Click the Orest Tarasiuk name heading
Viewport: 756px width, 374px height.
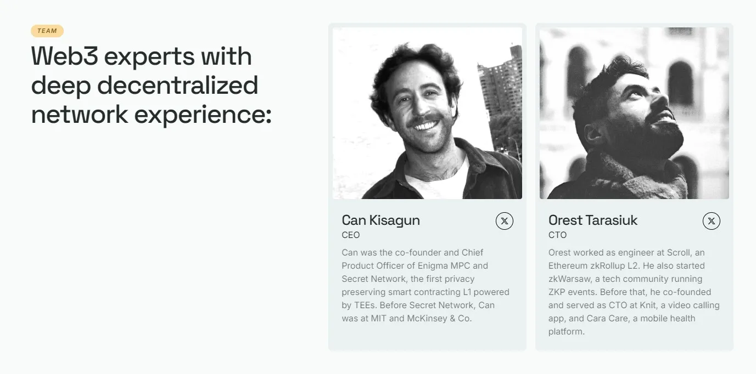click(593, 220)
